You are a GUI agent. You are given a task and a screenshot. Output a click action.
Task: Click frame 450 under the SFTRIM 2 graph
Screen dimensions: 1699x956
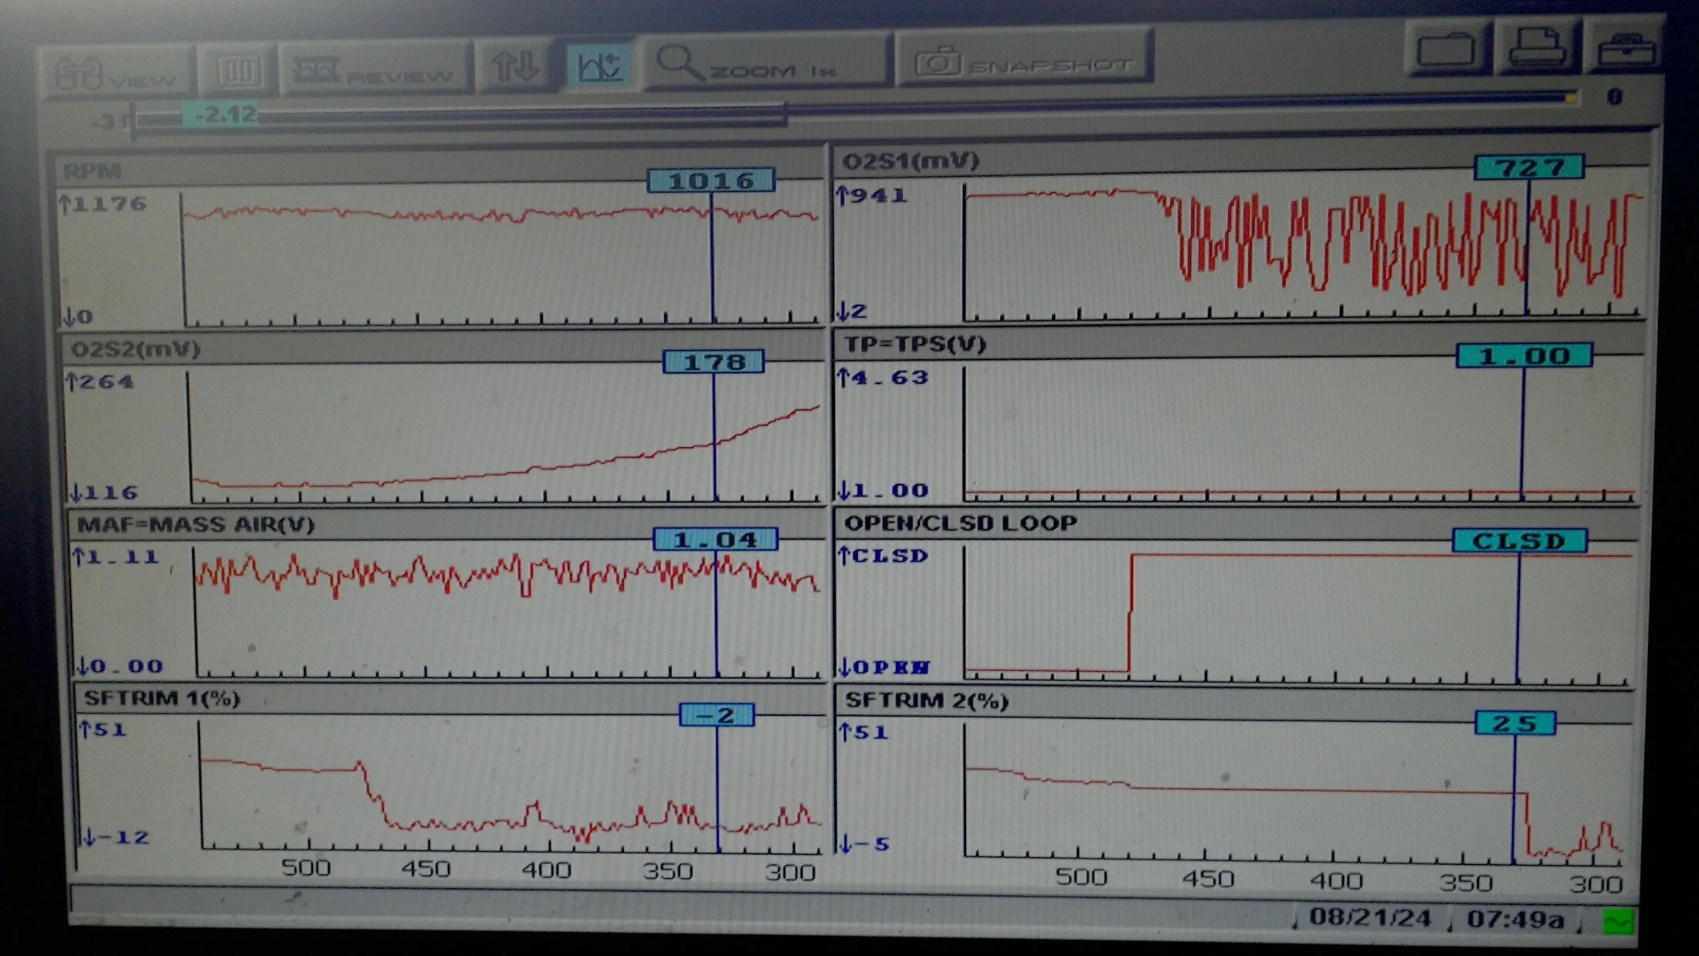1209,880
